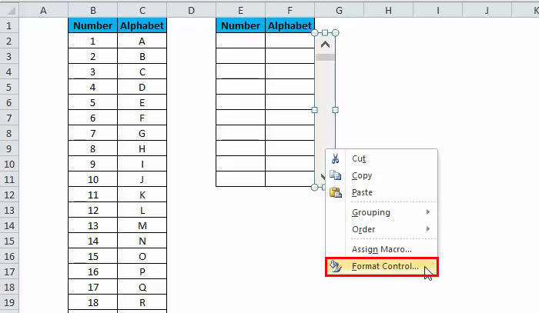The height and width of the screenshot is (313, 539).
Task: Click cell containing letter D
Action: pyautogui.click(x=142, y=87)
